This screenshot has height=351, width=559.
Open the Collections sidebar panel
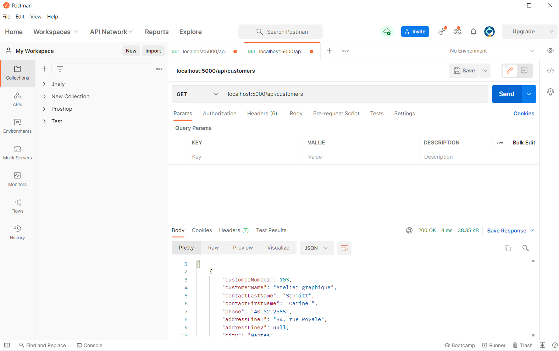click(x=17, y=73)
